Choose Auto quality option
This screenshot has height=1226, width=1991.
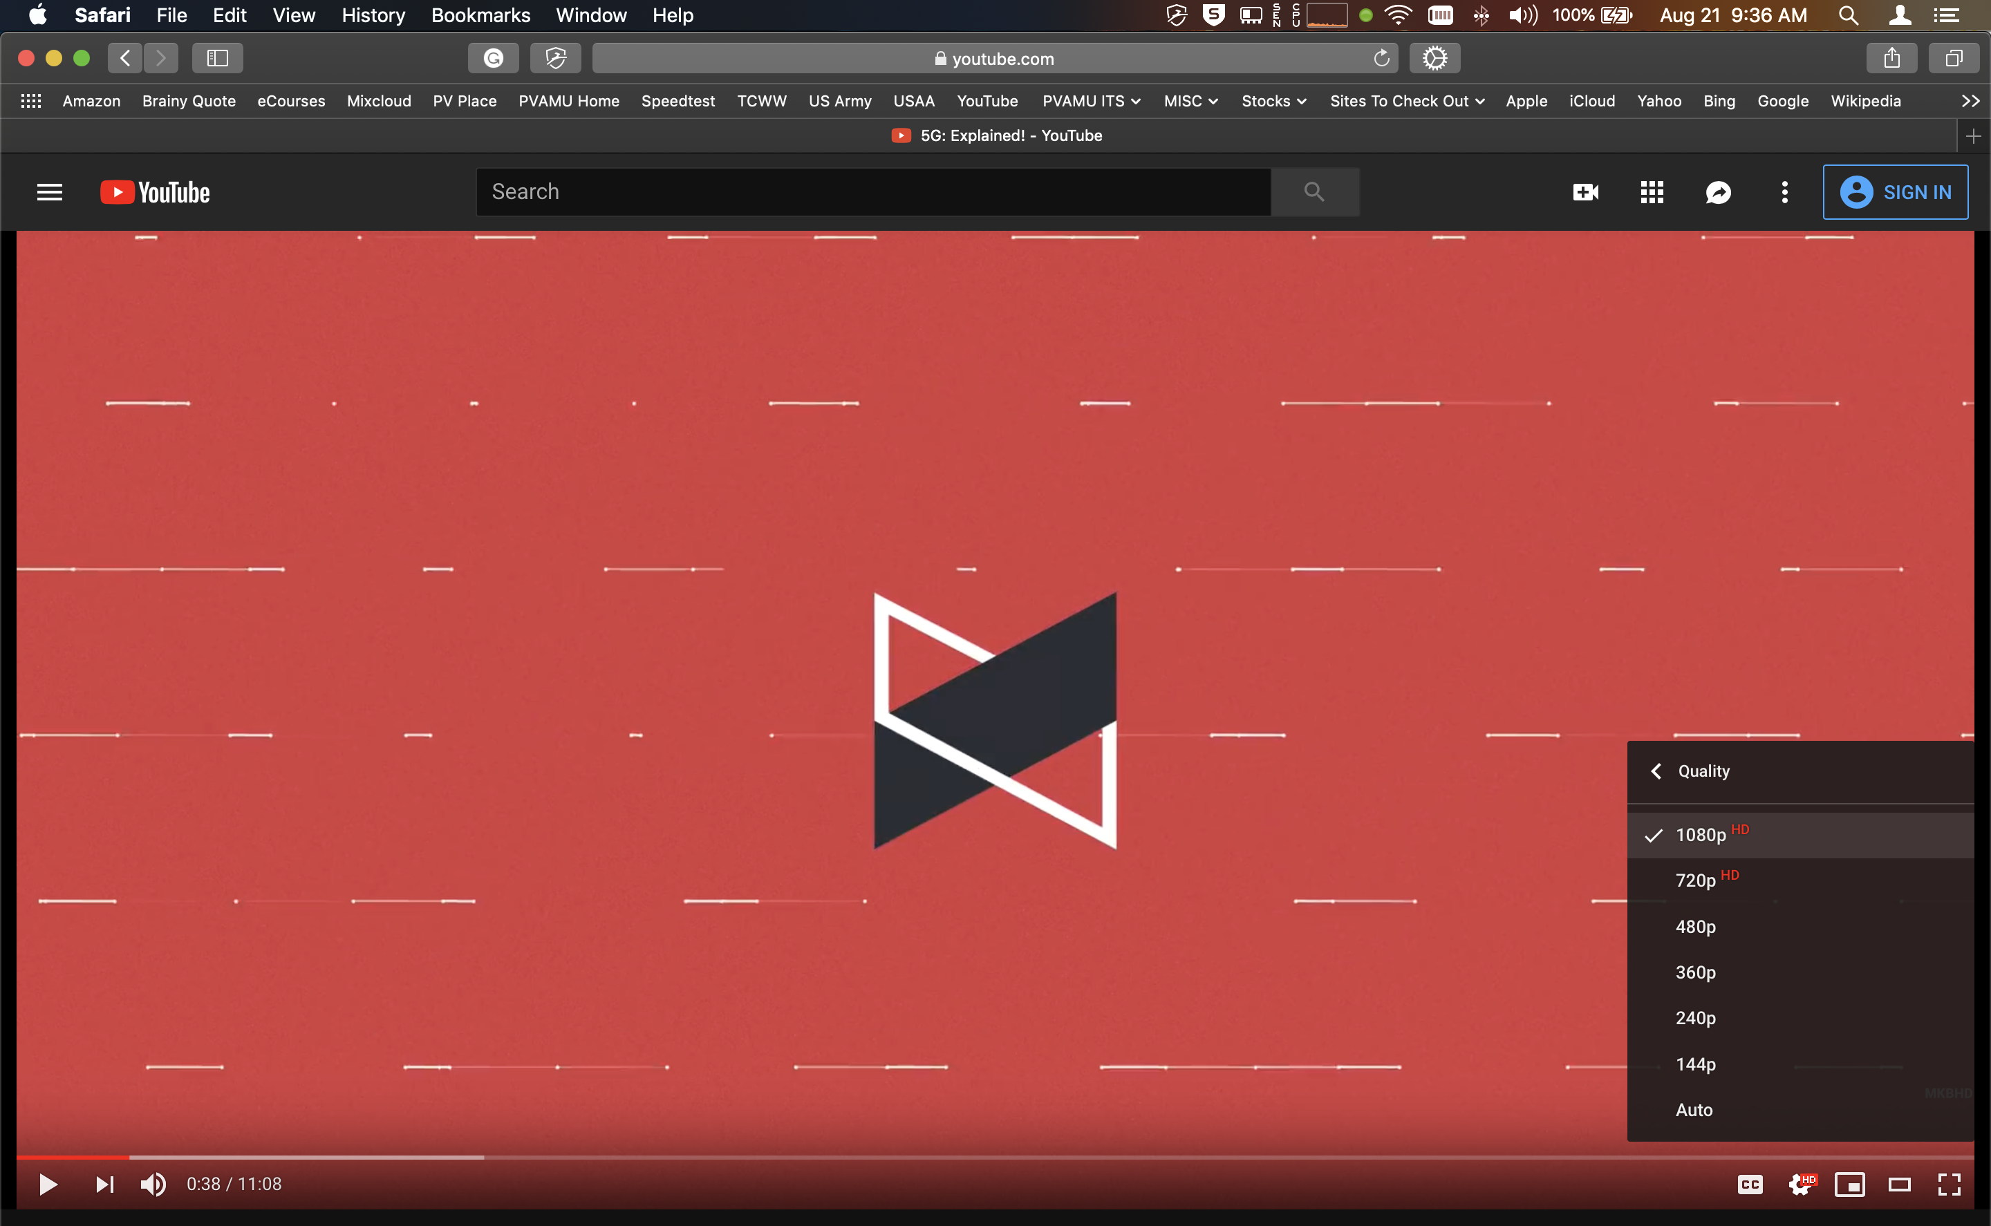point(1694,1110)
